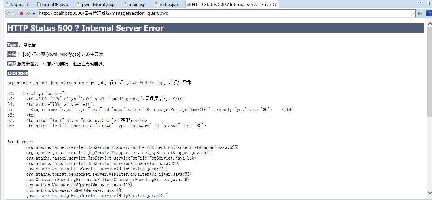
Task: Switch to the ConnDB.java tab
Action: click(x=53, y=5)
